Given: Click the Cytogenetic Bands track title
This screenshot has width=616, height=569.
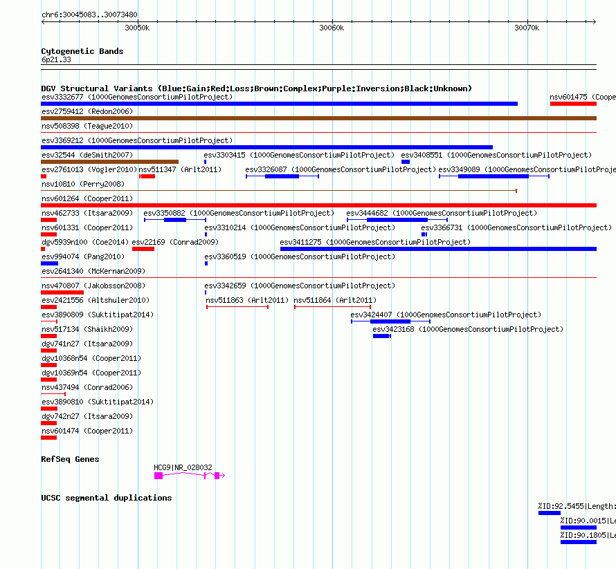Looking at the screenshot, I should [82, 51].
